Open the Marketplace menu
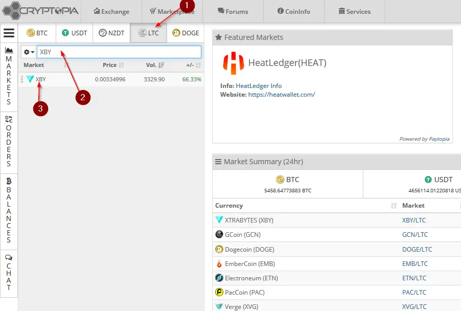The height and width of the screenshot is (311, 461). 172,11
